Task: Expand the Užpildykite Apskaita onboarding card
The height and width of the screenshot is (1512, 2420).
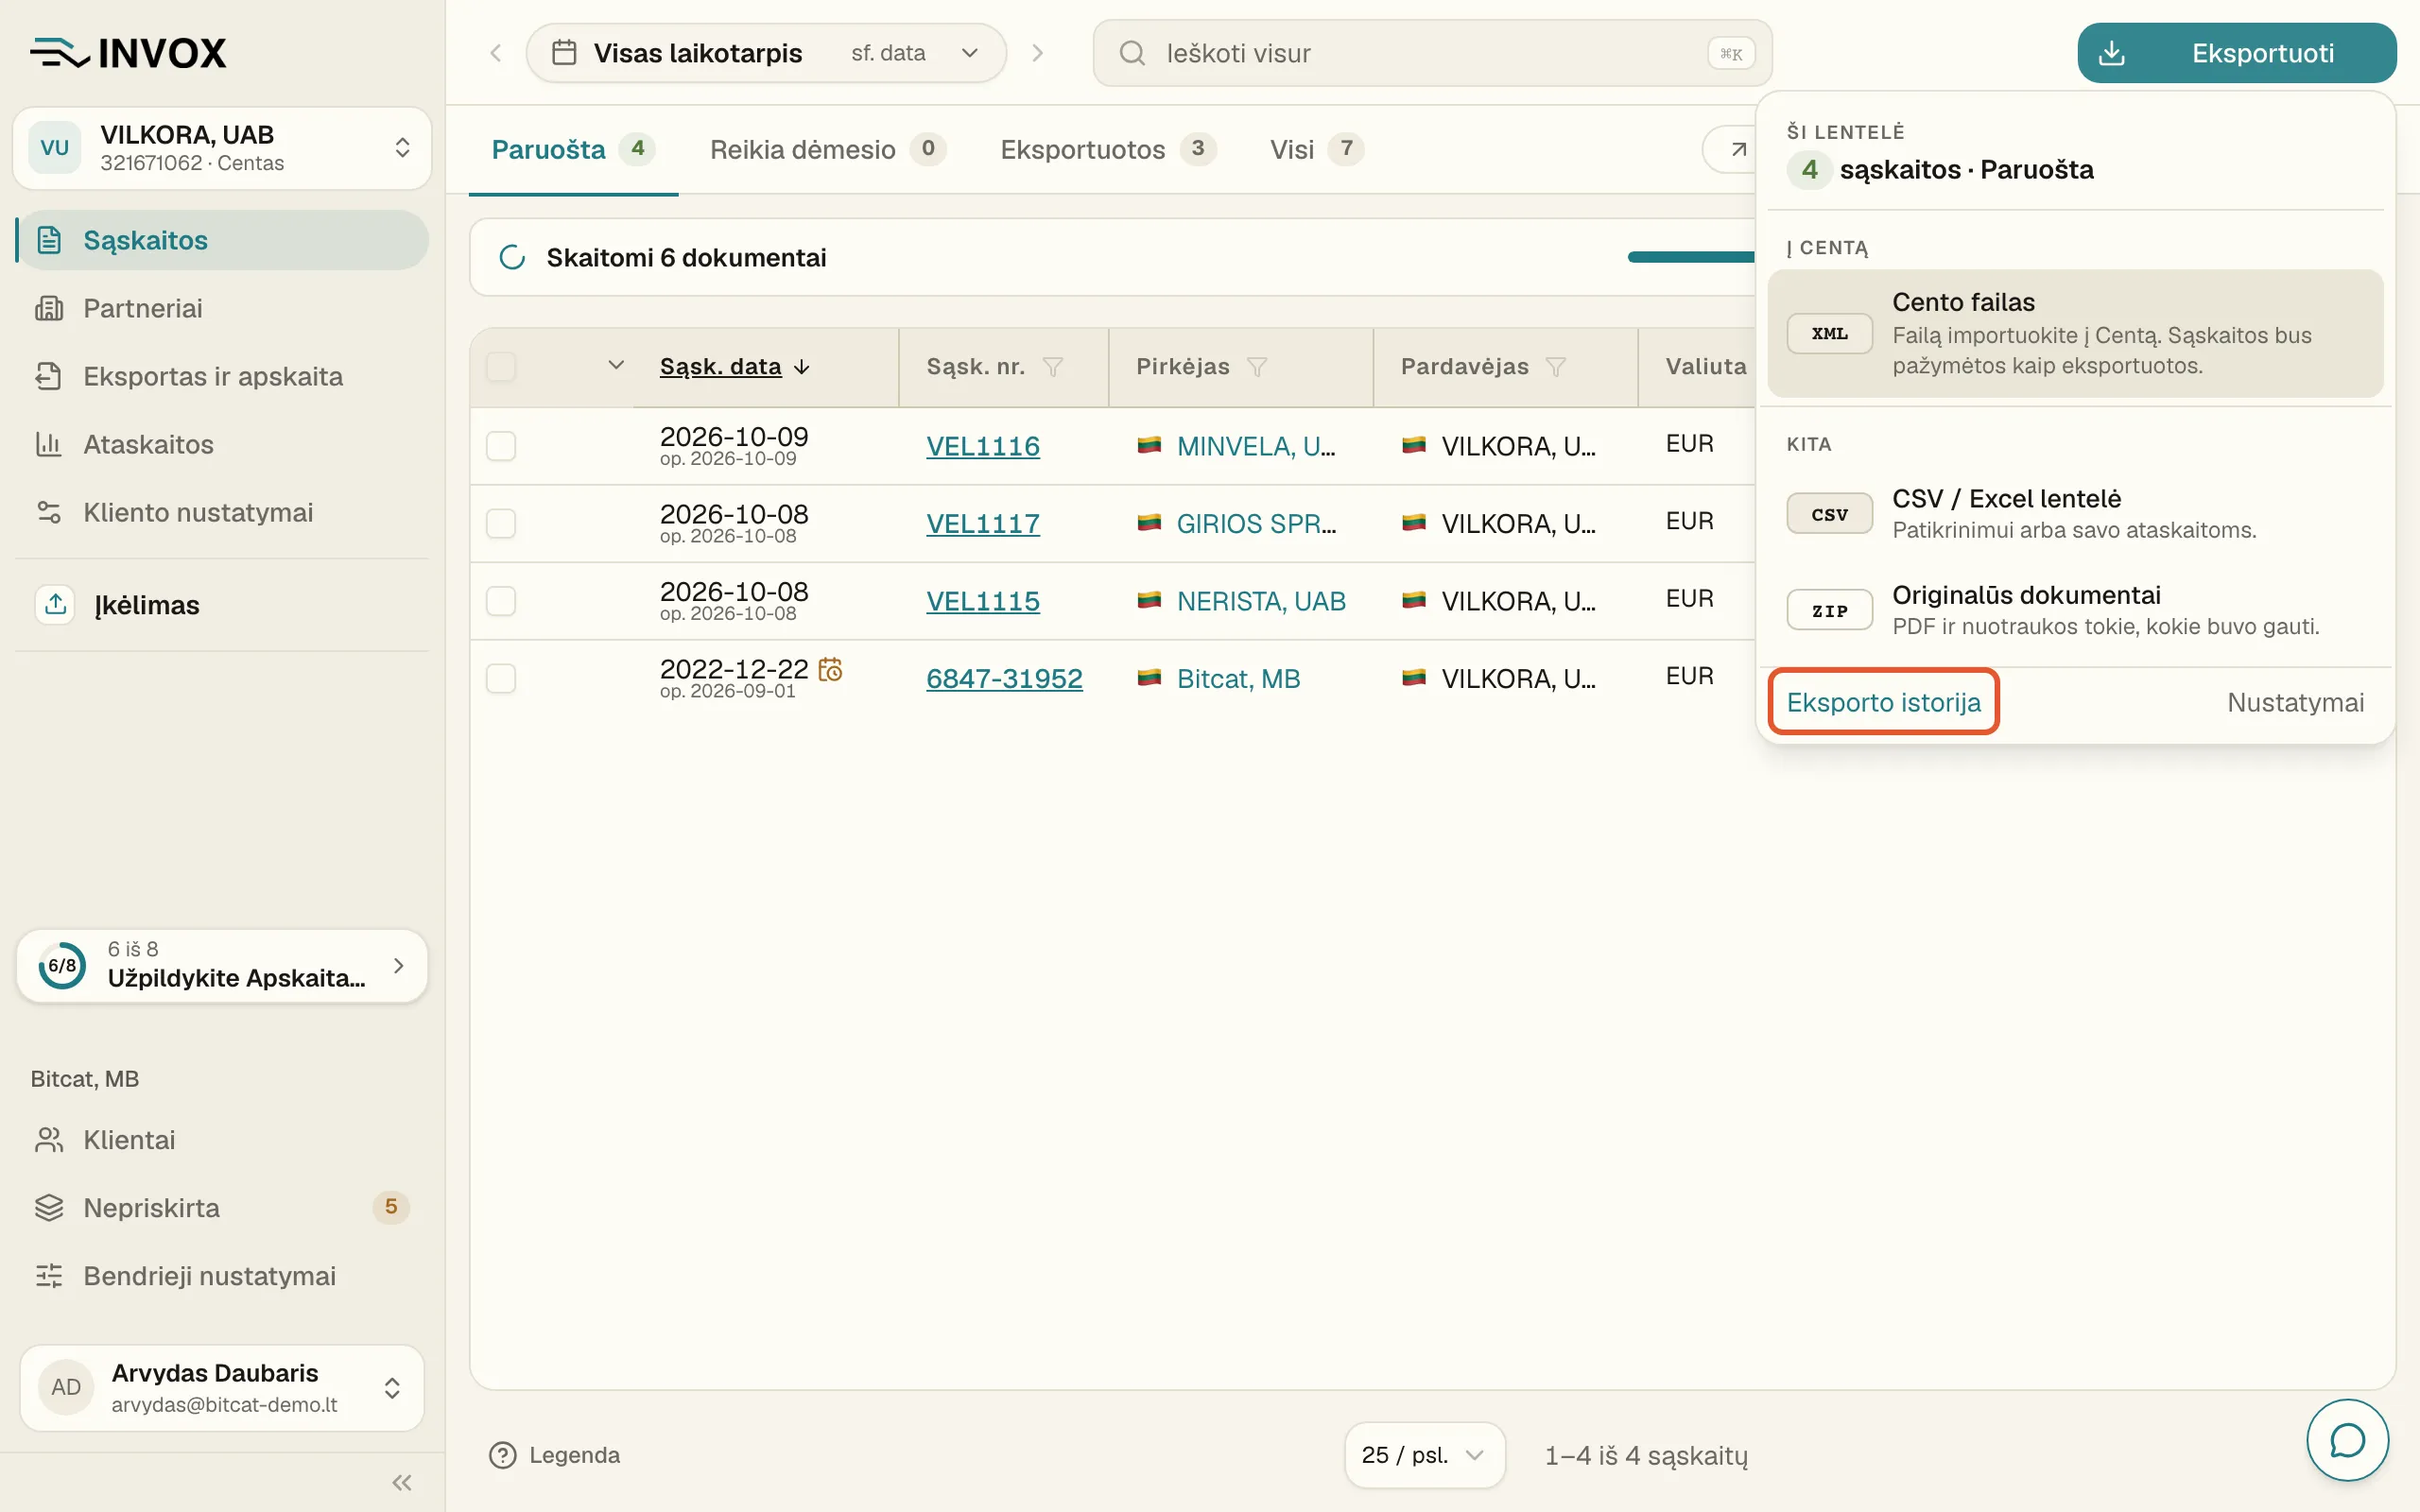Action: pyautogui.click(x=222, y=965)
